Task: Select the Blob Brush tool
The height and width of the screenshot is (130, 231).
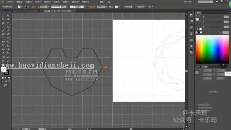Action: pos(3,34)
